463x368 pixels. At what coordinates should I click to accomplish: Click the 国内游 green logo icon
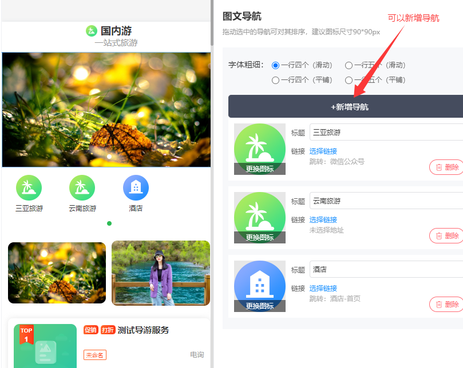pos(91,31)
